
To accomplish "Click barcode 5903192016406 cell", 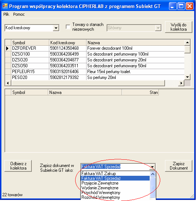I will coord(68,72).
